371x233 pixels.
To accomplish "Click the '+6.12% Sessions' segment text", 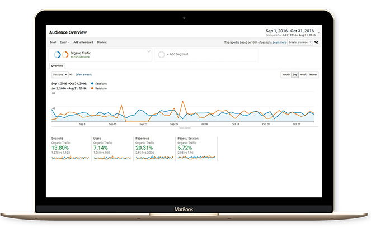I will tap(80, 57).
